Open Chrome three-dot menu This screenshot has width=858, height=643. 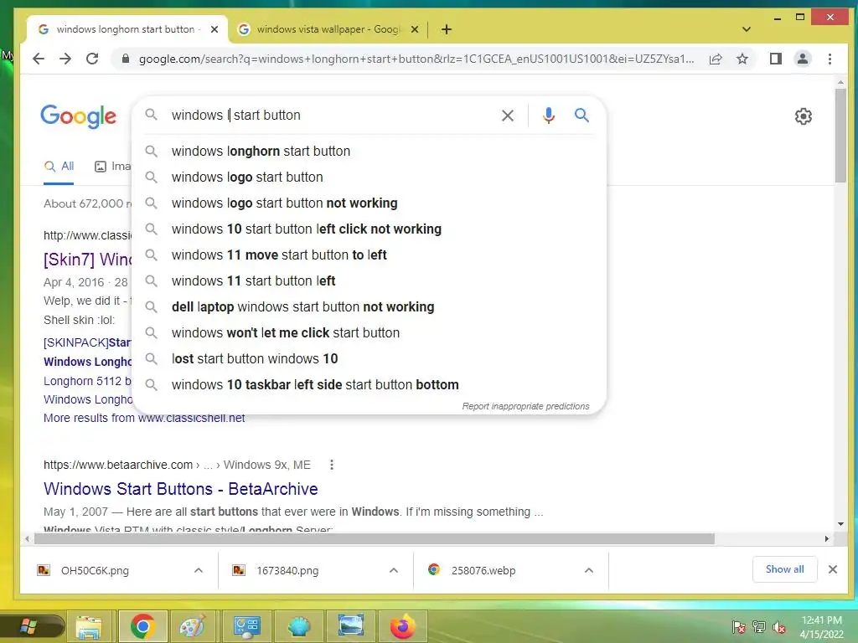tap(830, 59)
